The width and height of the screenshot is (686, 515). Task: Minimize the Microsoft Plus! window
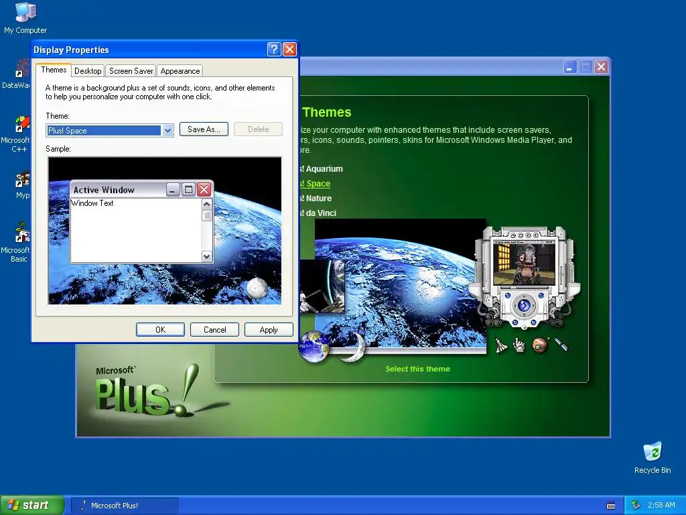(569, 67)
